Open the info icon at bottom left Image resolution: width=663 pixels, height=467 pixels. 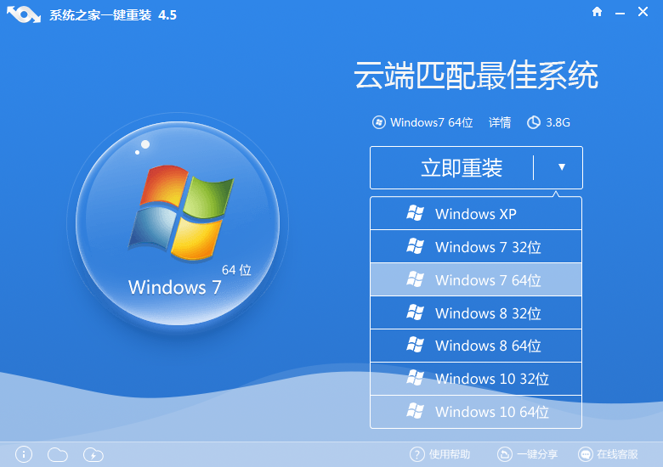click(x=24, y=454)
